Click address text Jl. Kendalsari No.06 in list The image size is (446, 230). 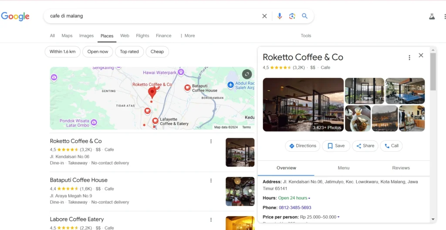69,157
